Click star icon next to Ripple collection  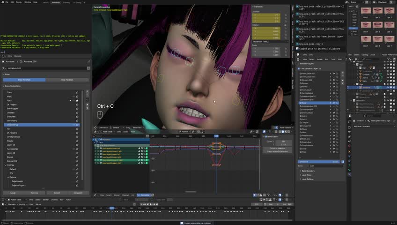(x=77, y=141)
